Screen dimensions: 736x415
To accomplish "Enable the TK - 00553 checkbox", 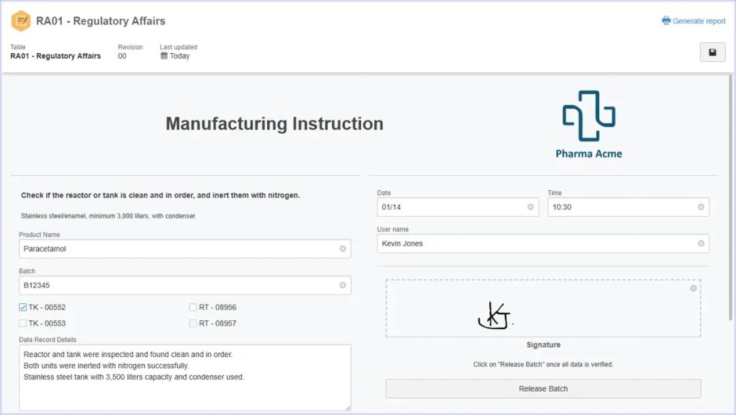I will pos(23,324).
